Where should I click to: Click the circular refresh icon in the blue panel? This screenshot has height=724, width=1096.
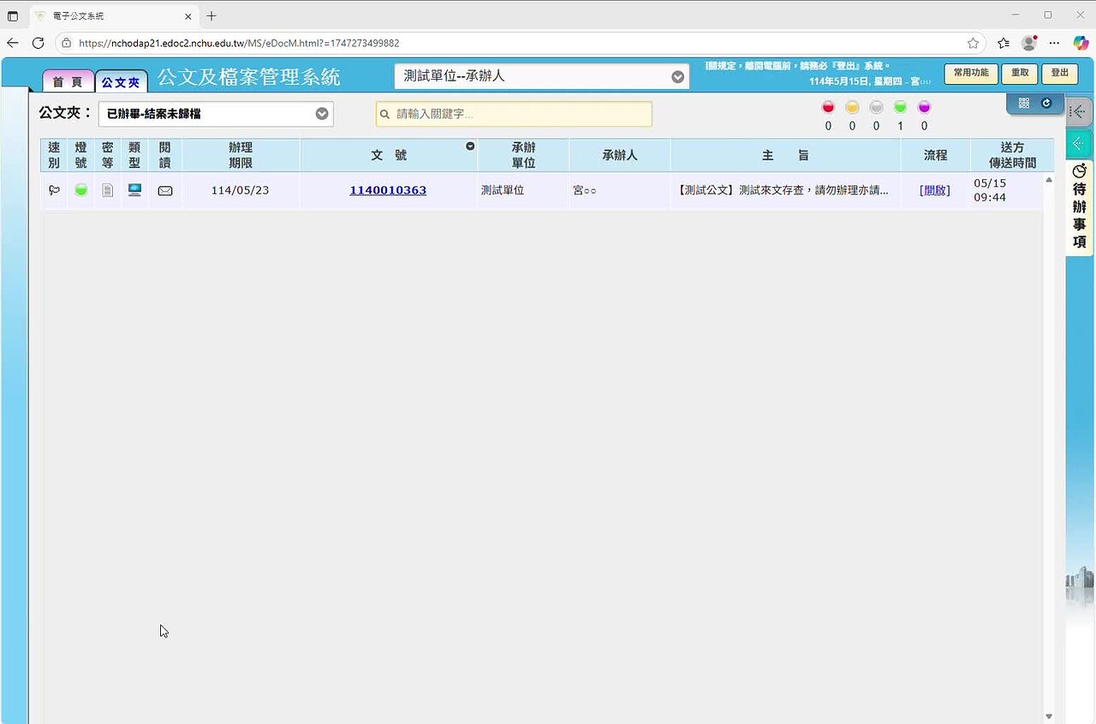[x=1046, y=103]
